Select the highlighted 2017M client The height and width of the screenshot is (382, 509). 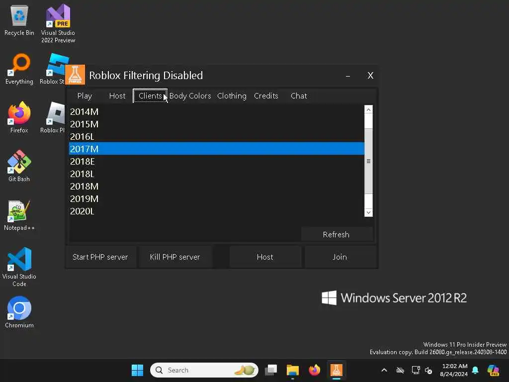pyautogui.click(x=217, y=149)
